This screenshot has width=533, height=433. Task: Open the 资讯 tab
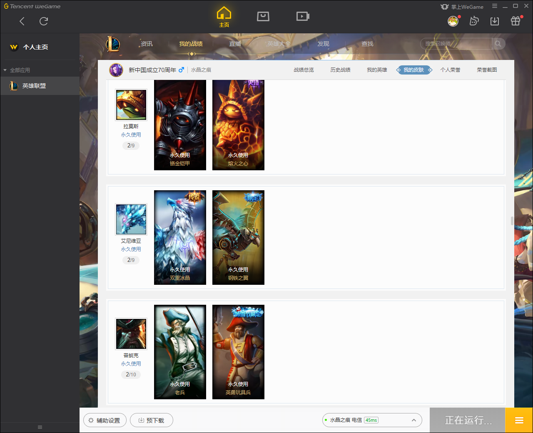coord(147,44)
